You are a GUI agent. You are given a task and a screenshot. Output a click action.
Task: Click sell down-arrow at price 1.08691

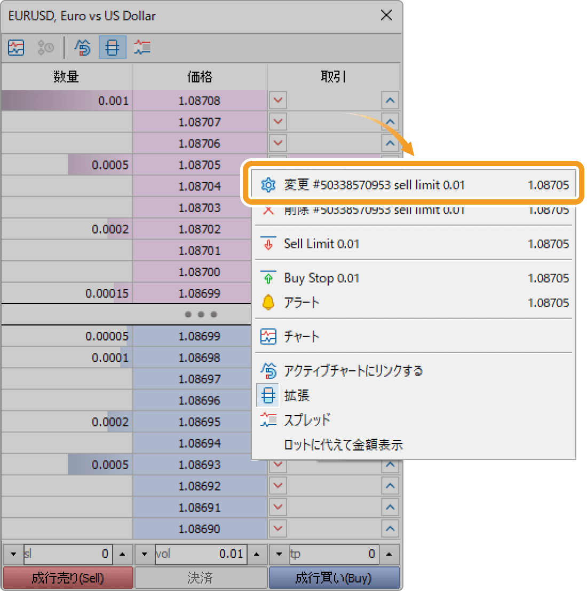pyautogui.click(x=278, y=507)
